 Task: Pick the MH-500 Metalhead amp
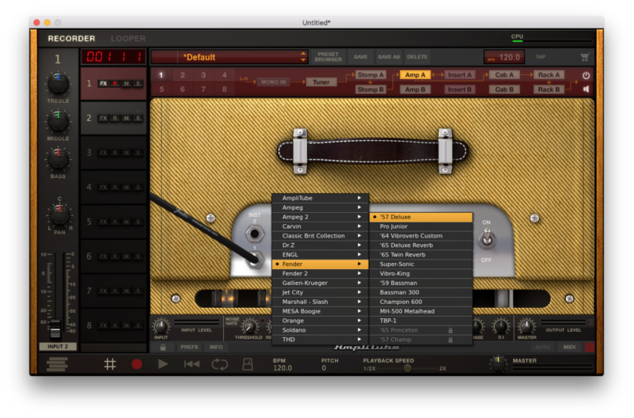coord(421,311)
